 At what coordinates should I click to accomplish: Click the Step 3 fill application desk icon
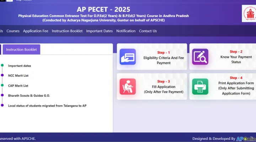128,86
